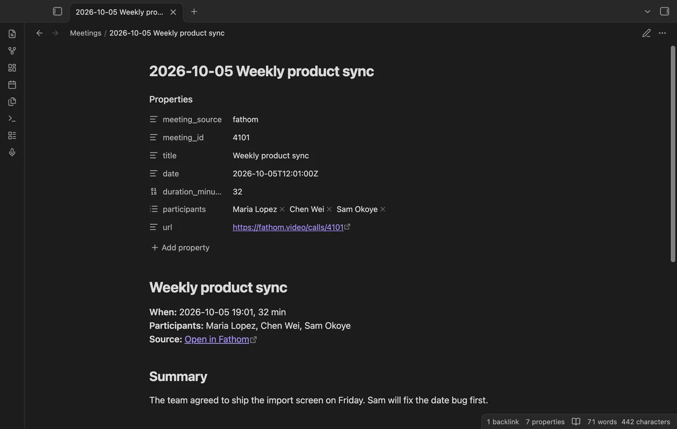Screen dimensions: 677x429
Task: Edit the meeting_source value fathom
Action: pos(245,119)
